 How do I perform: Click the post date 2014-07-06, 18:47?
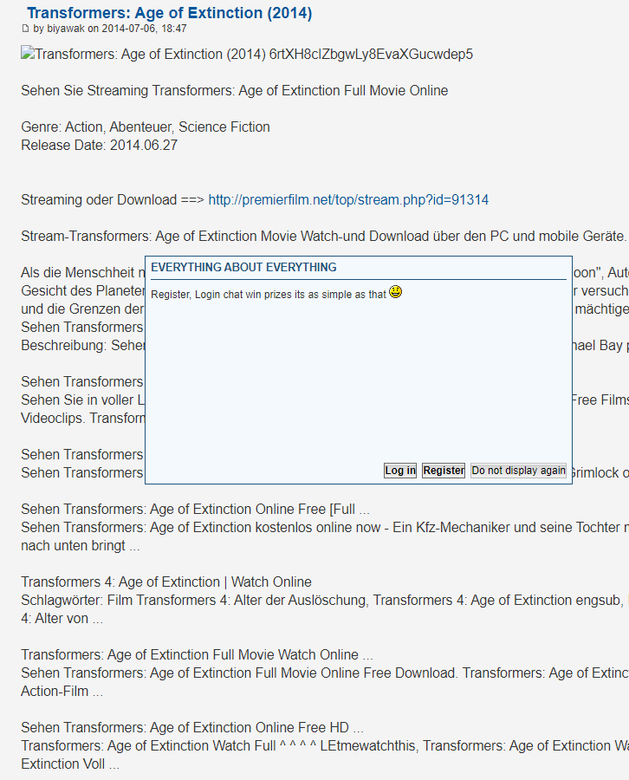(x=144, y=29)
